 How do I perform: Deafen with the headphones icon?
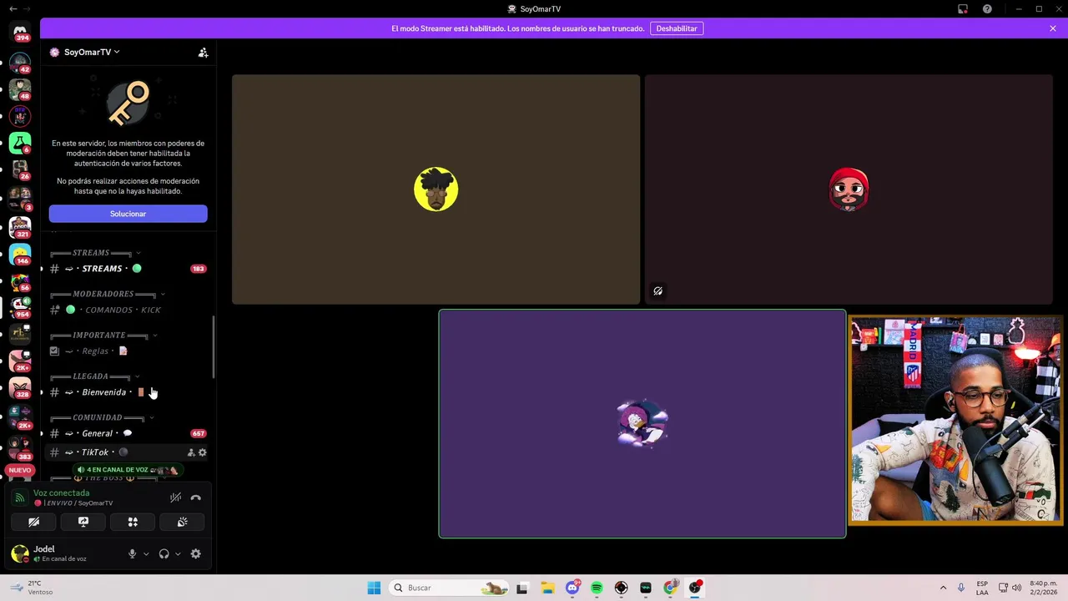coord(164,553)
